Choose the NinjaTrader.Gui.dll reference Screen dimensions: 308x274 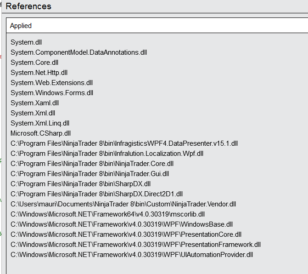pos(90,174)
